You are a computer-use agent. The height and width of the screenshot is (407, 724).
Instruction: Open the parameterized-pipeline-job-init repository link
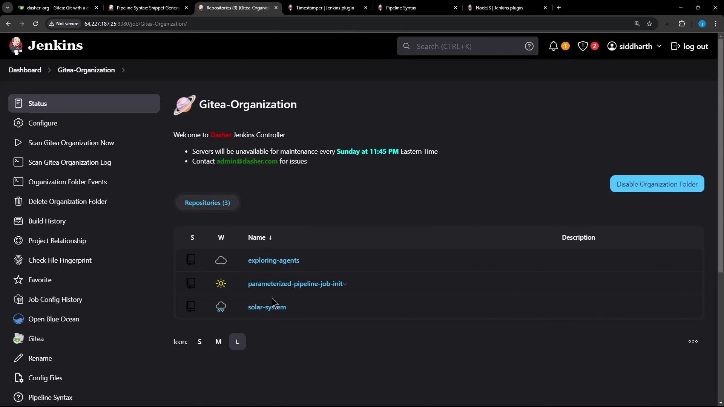coord(295,284)
